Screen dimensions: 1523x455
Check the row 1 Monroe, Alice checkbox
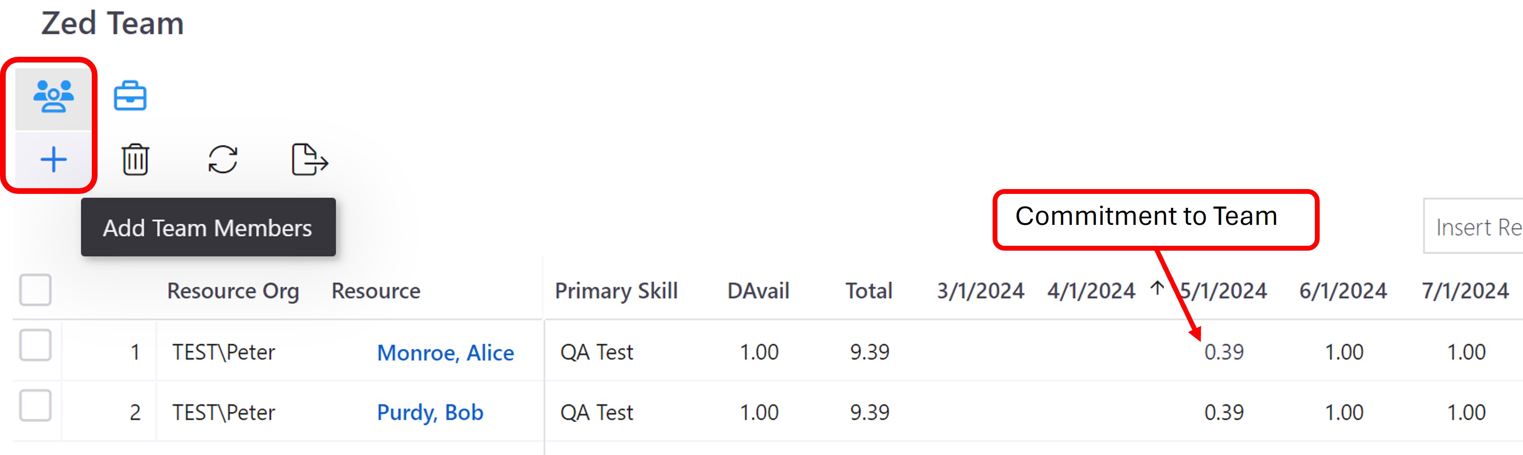(35, 345)
